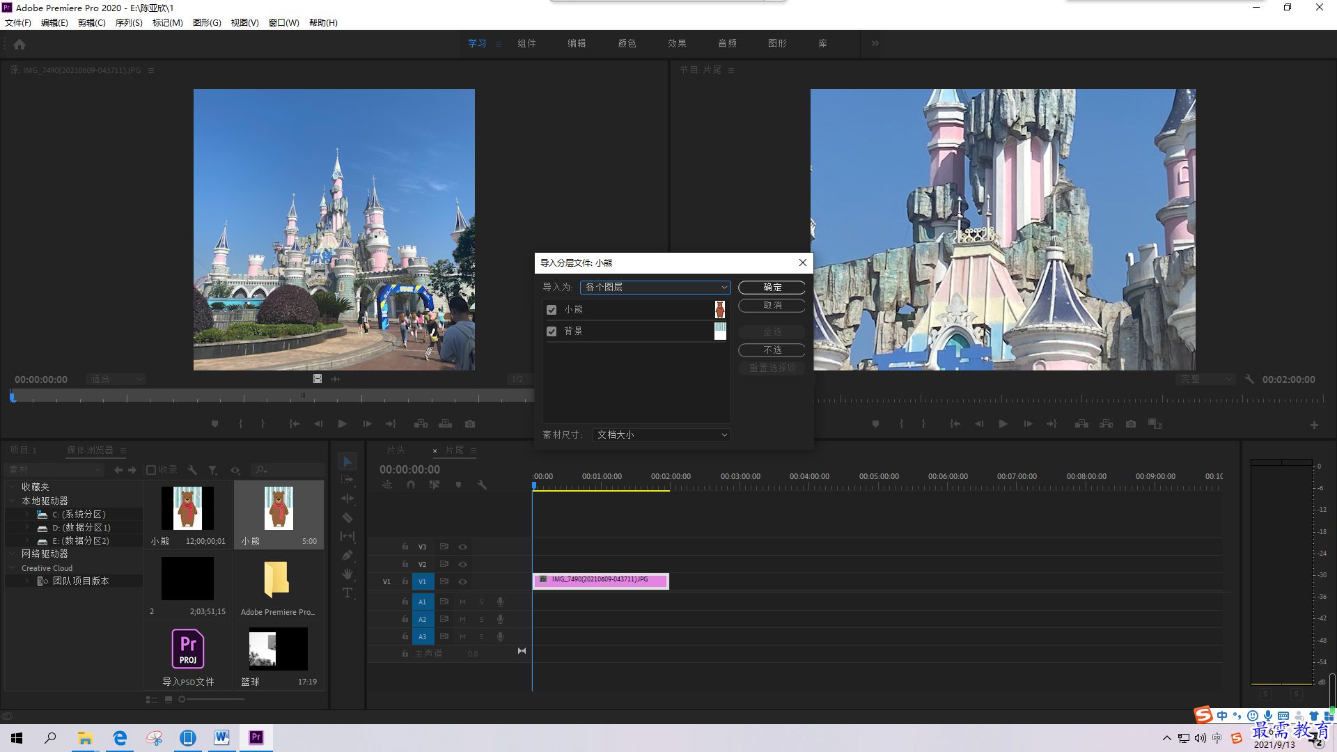
Task: Open Program monitor settings wrench
Action: [1249, 379]
